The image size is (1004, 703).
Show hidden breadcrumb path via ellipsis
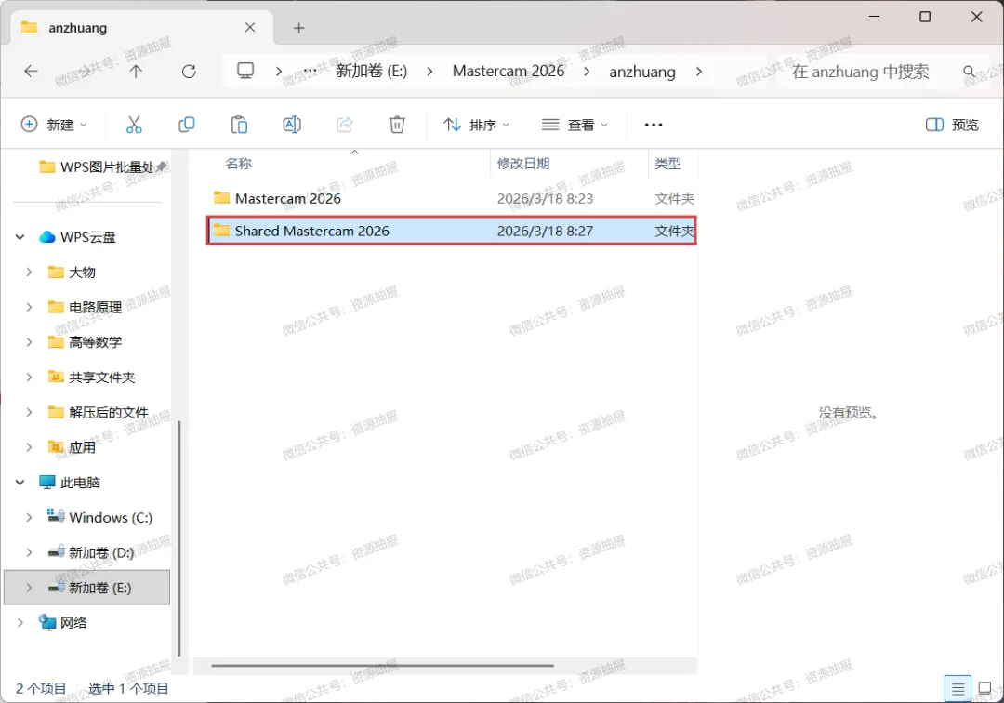click(x=310, y=71)
